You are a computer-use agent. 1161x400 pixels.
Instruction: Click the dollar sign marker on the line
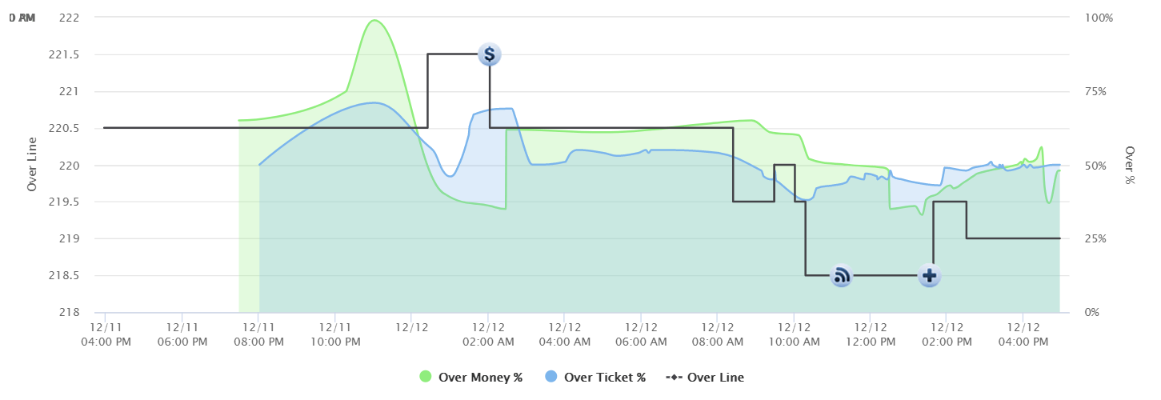[490, 54]
